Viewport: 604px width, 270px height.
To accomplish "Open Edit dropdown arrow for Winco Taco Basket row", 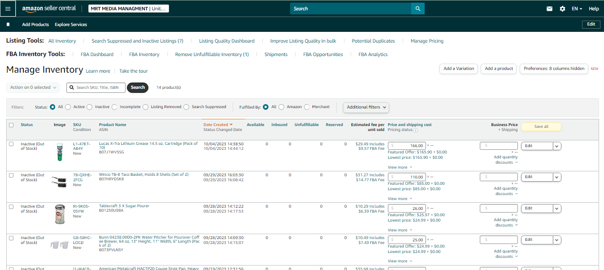I will pyautogui.click(x=557, y=177).
